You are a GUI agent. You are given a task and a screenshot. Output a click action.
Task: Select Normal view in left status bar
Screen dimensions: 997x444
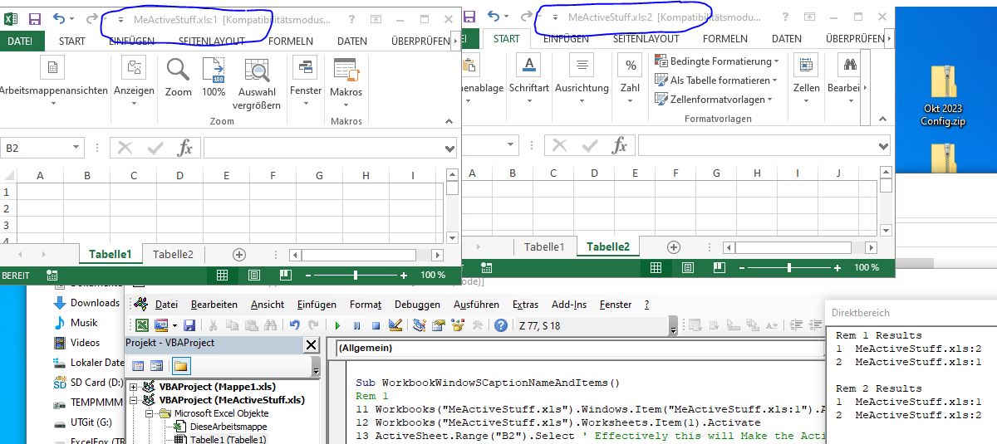(223, 275)
